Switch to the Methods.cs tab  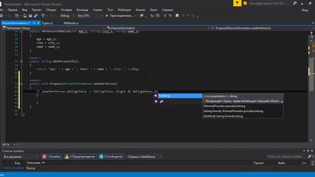pyautogui.click(x=71, y=23)
